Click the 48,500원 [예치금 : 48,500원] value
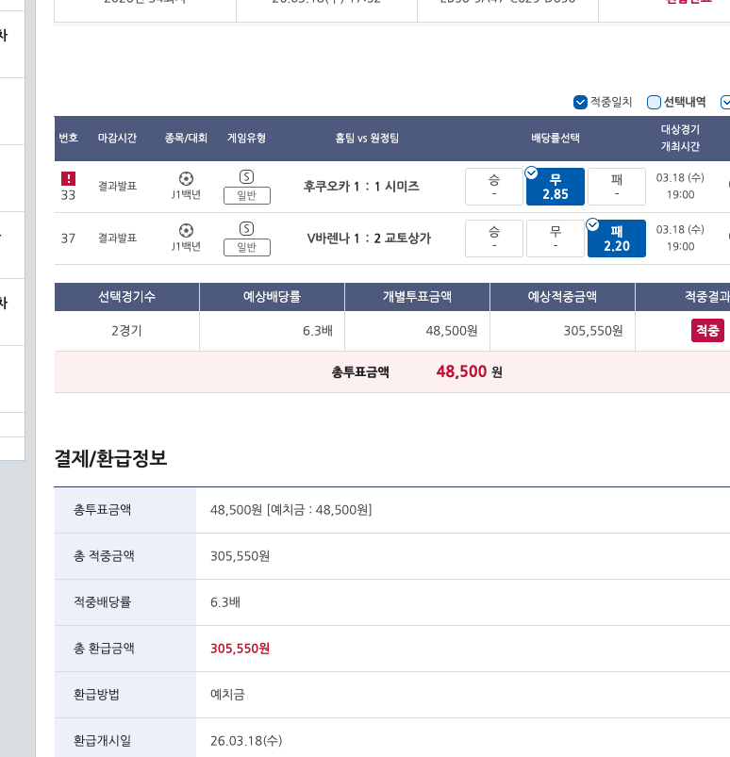Viewport: 730px width, 757px height. pos(290,510)
